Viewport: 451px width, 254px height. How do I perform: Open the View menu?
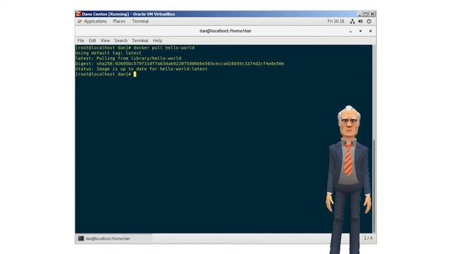pos(105,41)
